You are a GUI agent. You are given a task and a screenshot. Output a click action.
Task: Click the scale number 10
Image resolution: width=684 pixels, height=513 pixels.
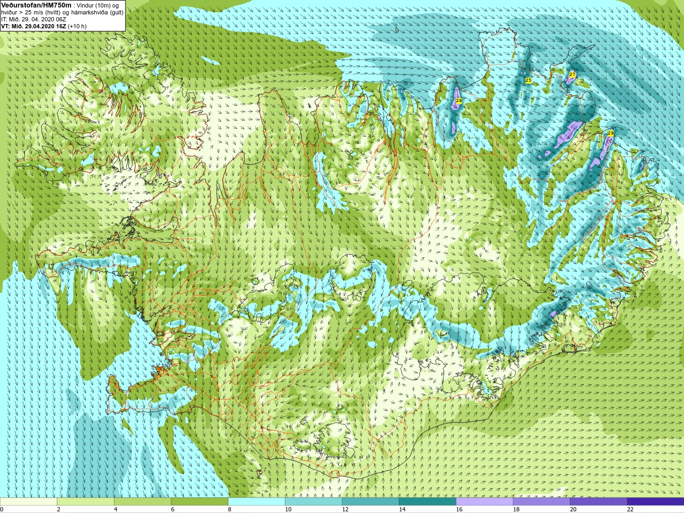pyautogui.click(x=288, y=509)
